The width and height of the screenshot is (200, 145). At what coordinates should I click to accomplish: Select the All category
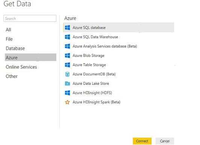(8, 30)
